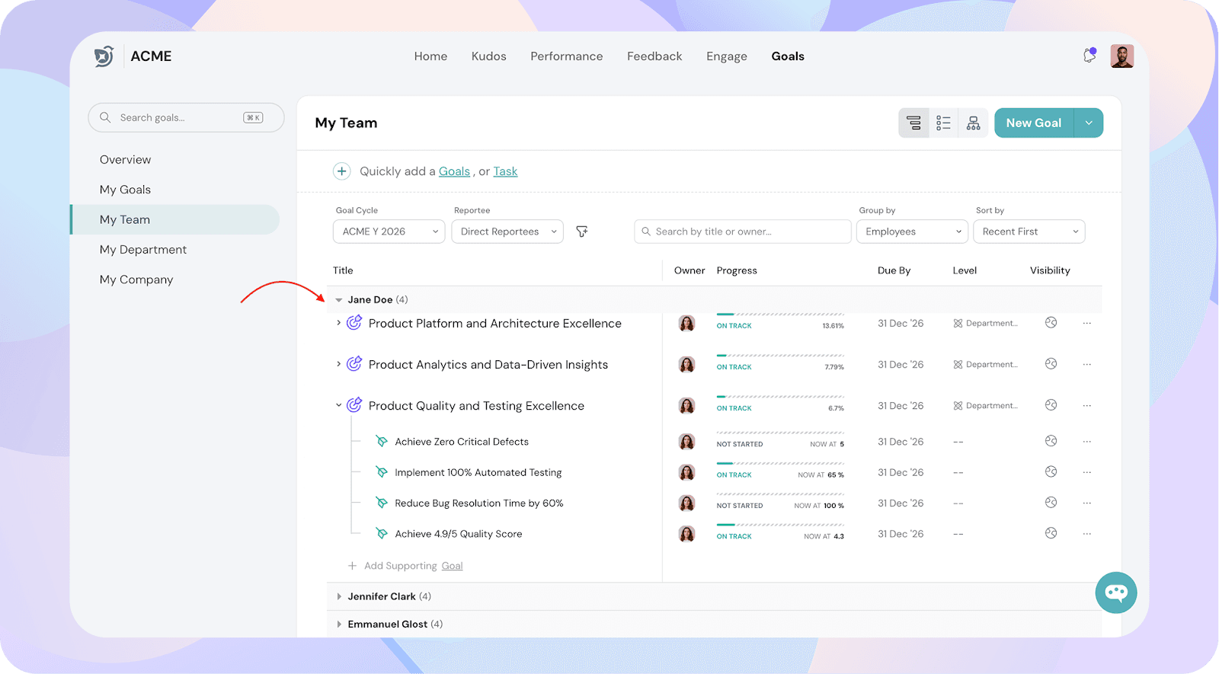Open more options for Product Platform and Architecture Excellence
The image size is (1219, 674).
click(x=1087, y=323)
